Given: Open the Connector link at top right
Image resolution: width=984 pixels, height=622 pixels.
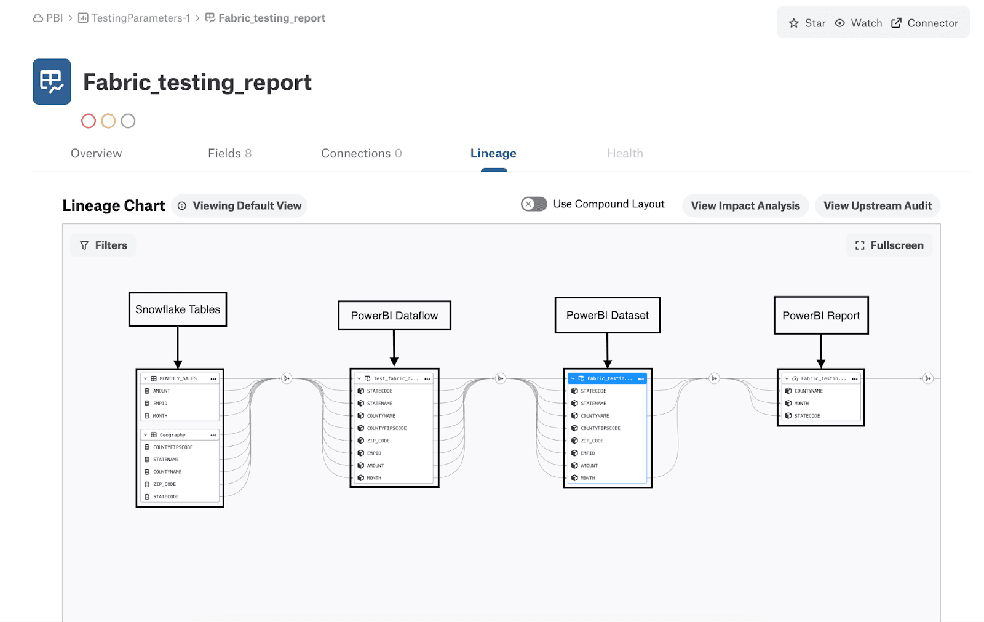Looking at the screenshot, I should [926, 23].
